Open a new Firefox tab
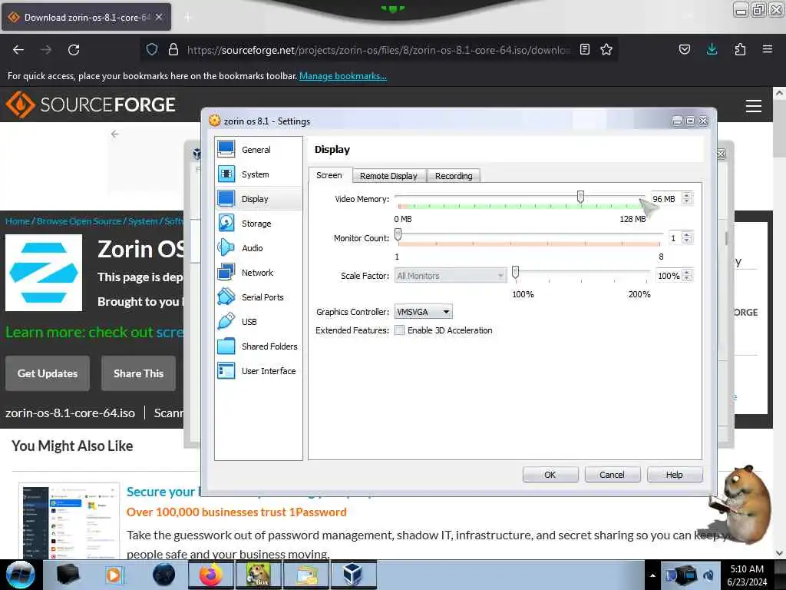The width and height of the screenshot is (786, 590). (188, 18)
